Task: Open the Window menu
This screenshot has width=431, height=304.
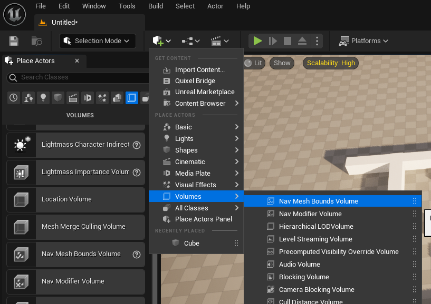Action: pyautogui.click(x=94, y=6)
